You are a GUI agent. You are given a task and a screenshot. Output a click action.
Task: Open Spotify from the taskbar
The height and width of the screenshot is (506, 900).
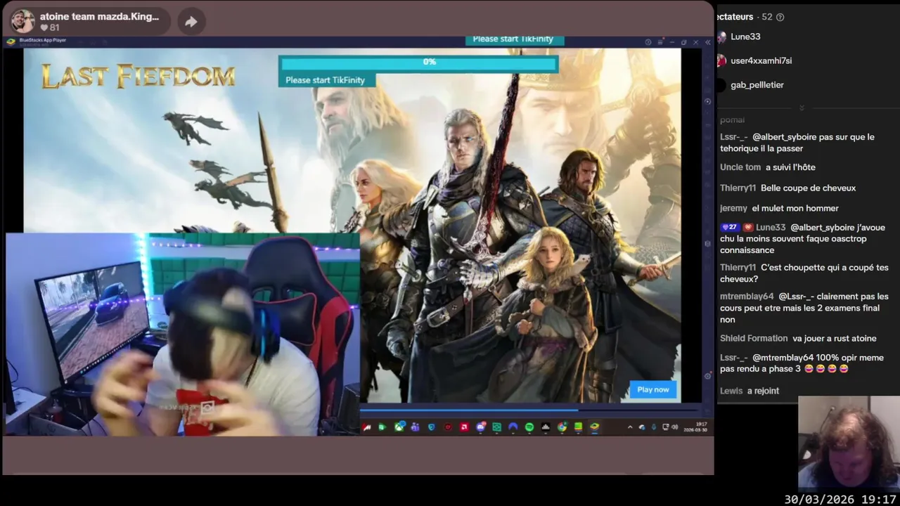pyautogui.click(x=529, y=427)
